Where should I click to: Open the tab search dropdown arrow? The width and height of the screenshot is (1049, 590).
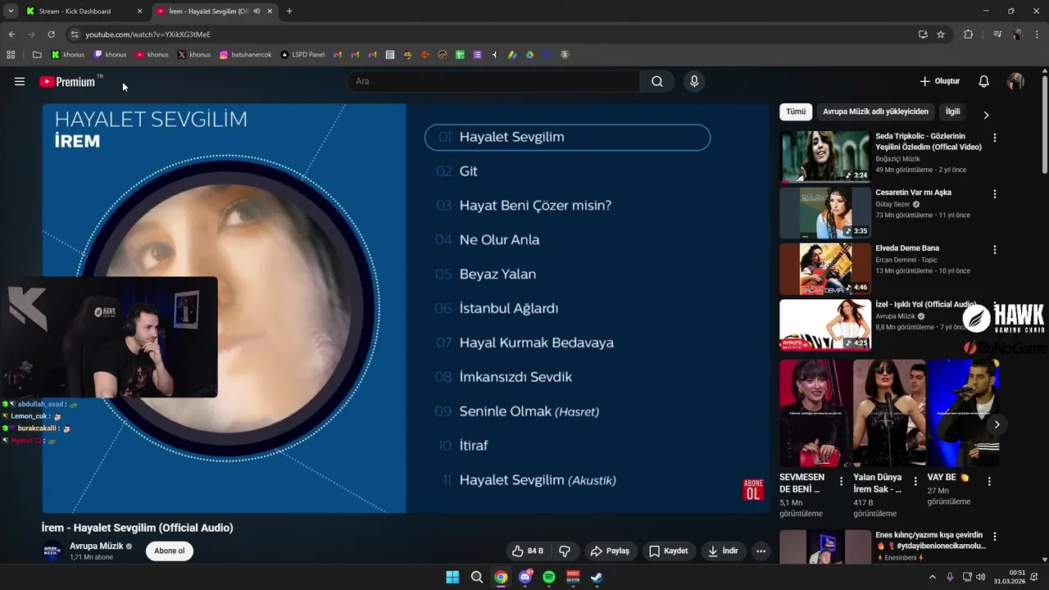(x=10, y=11)
